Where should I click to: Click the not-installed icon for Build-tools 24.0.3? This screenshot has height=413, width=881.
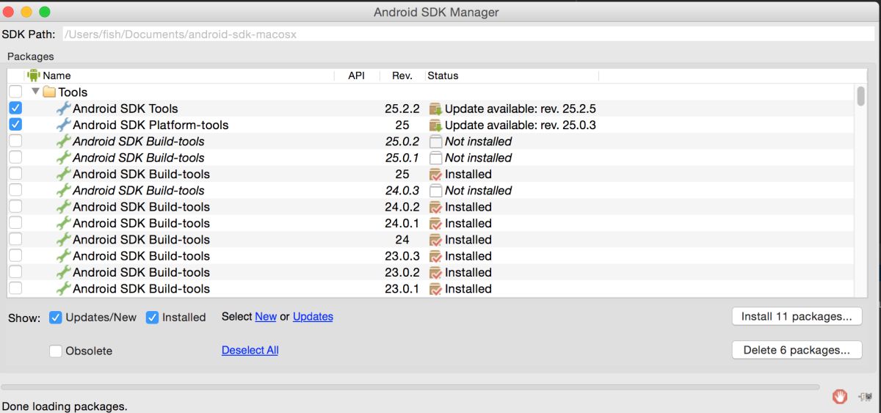coord(435,191)
